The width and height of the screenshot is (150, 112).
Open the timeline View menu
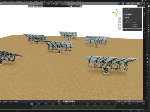11,101
